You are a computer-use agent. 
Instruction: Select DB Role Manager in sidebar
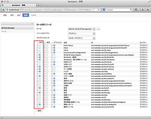point(8,28)
